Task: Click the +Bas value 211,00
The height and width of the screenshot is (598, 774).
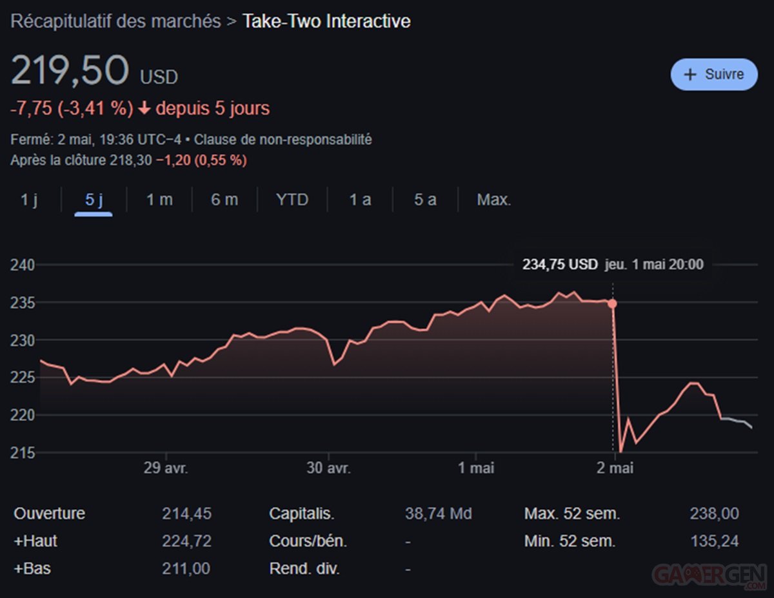Action: pyautogui.click(x=186, y=569)
